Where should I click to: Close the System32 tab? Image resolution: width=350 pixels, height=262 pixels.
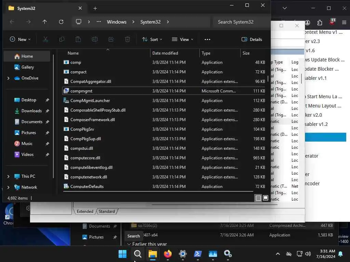(x=80, y=8)
